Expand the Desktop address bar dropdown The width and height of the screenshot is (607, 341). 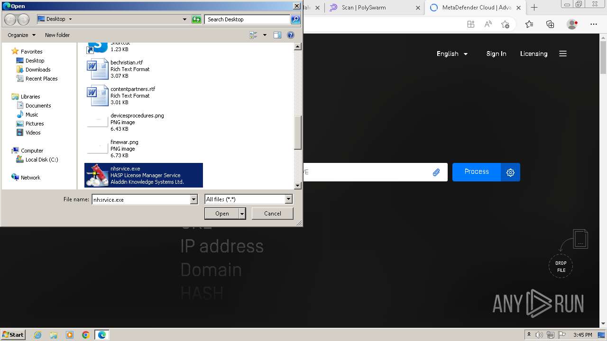point(70,19)
